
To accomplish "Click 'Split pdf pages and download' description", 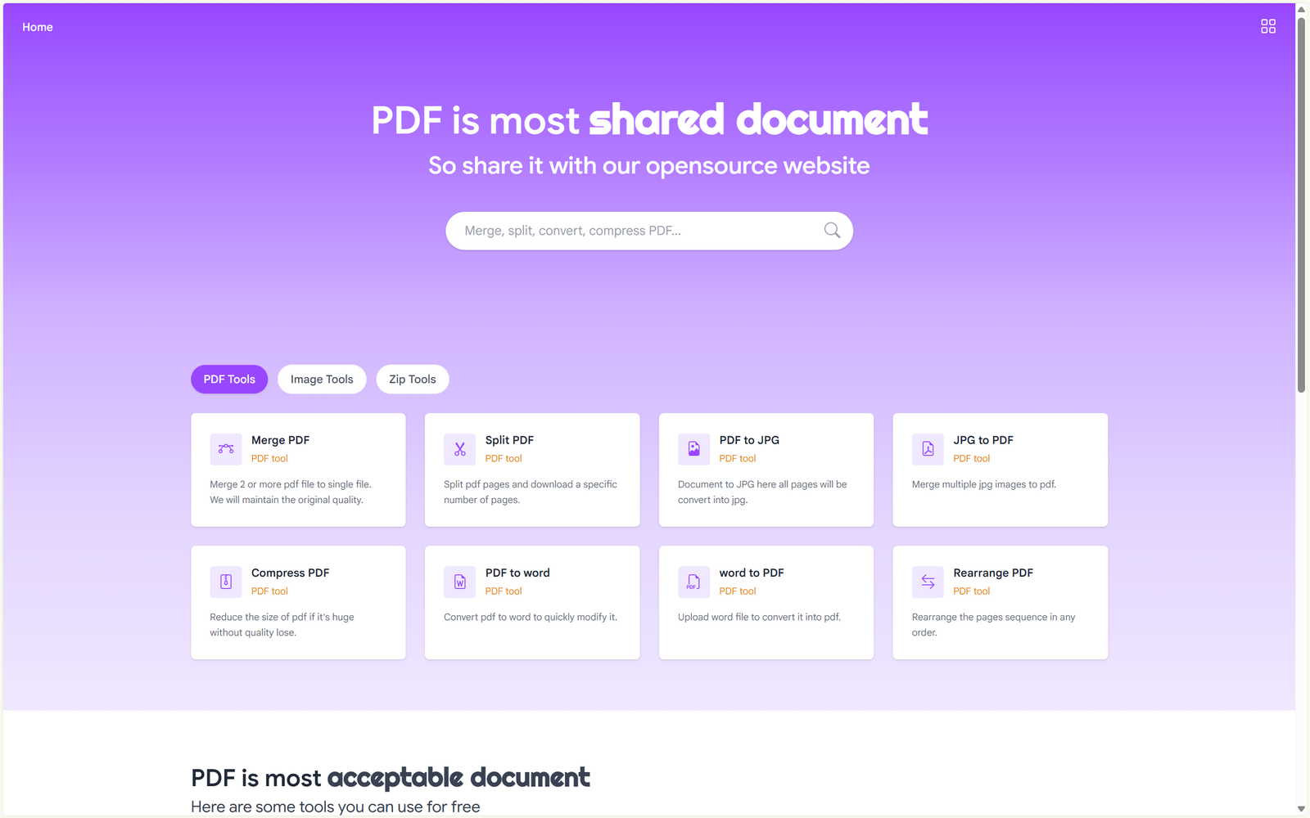I will [531, 492].
